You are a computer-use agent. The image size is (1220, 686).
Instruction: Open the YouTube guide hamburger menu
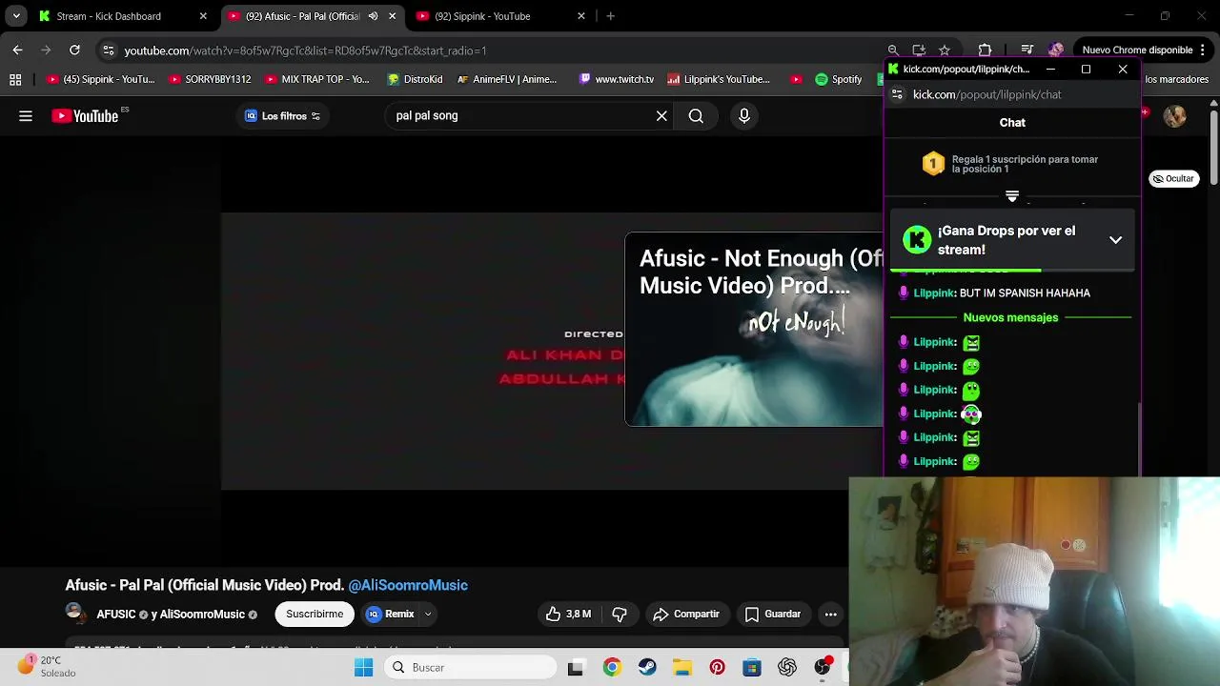(x=26, y=116)
